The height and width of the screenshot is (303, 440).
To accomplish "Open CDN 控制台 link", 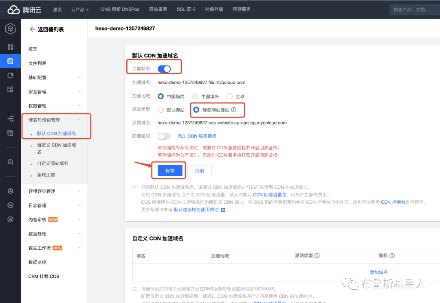I will click(x=393, y=202).
